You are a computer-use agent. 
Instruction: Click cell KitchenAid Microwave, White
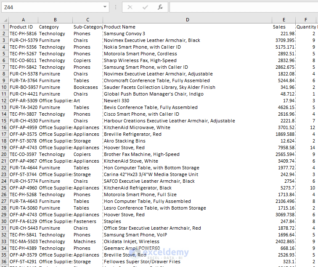[188, 127]
